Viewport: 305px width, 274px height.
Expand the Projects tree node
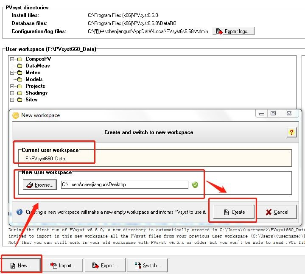(x=12, y=87)
